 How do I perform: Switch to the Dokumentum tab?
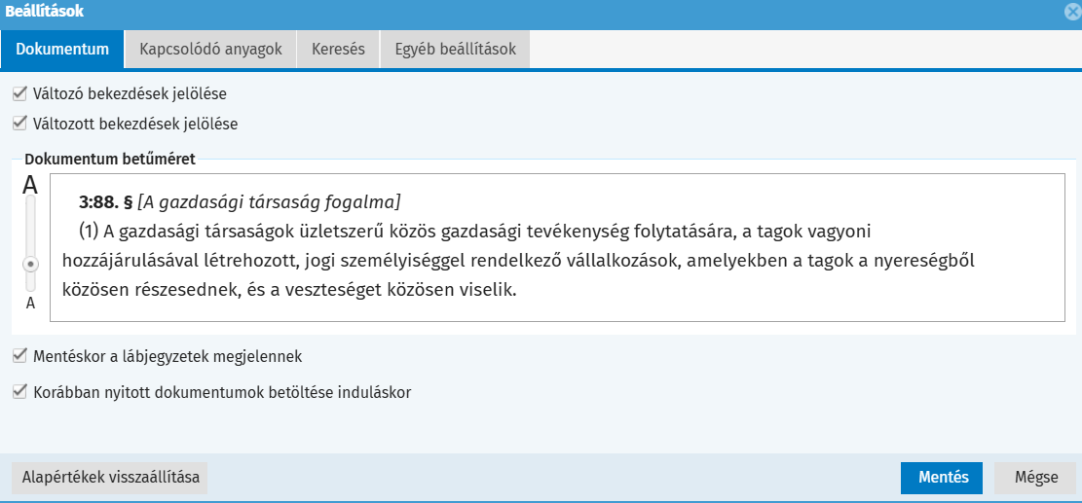tap(62, 49)
